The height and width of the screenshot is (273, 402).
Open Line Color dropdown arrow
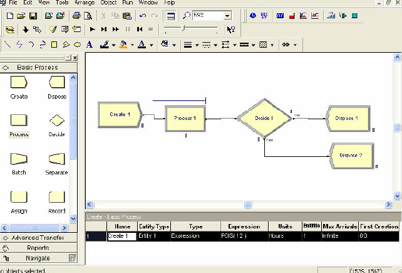(113, 45)
